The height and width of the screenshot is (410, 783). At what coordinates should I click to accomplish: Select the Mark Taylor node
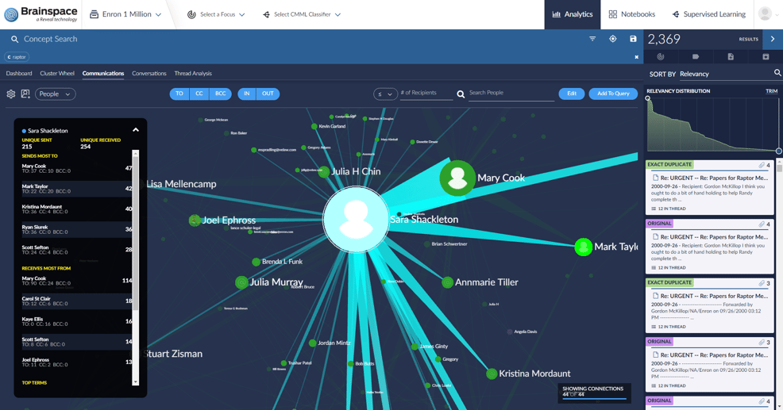point(583,247)
